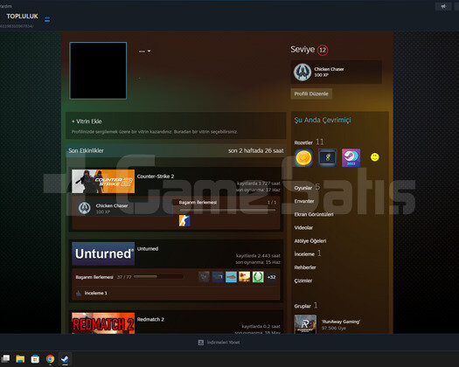Open the Unturned game banner
The height and width of the screenshot is (367, 459).
coord(103,253)
